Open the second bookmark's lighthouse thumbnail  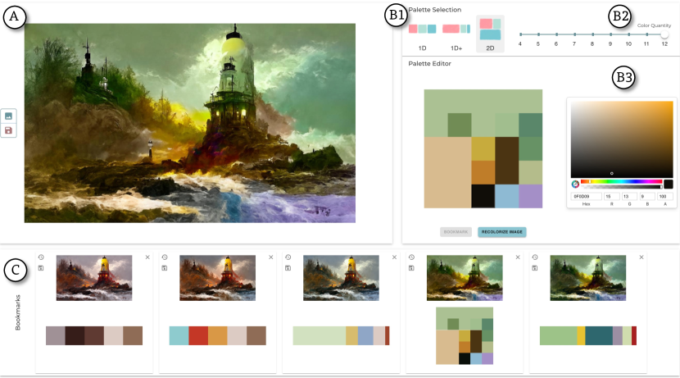click(x=217, y=278)
